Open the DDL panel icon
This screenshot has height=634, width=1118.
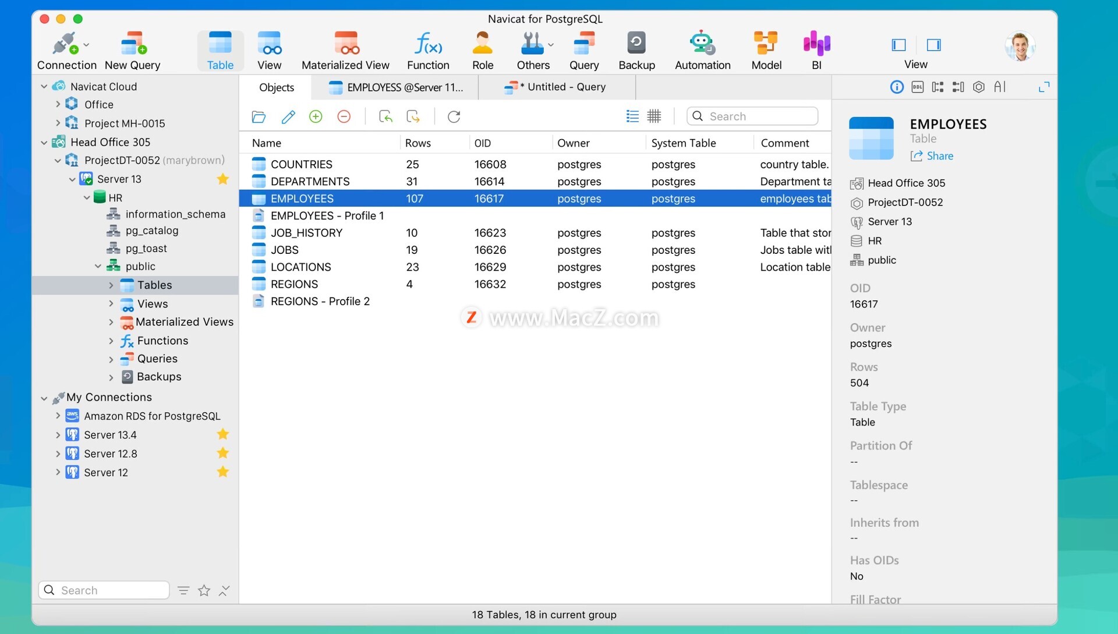(918, 87)
